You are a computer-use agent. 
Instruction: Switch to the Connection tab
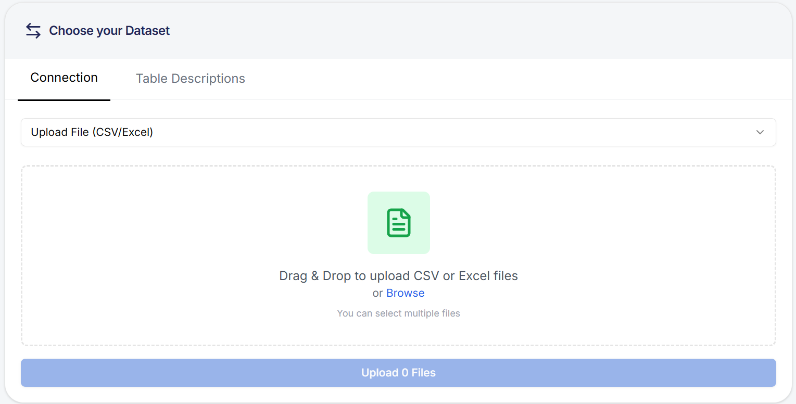tap(64, 78)
